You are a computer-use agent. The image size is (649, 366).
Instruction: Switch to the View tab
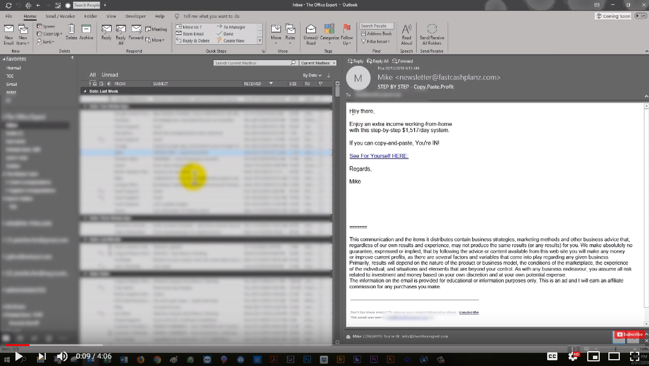point(112,16)
